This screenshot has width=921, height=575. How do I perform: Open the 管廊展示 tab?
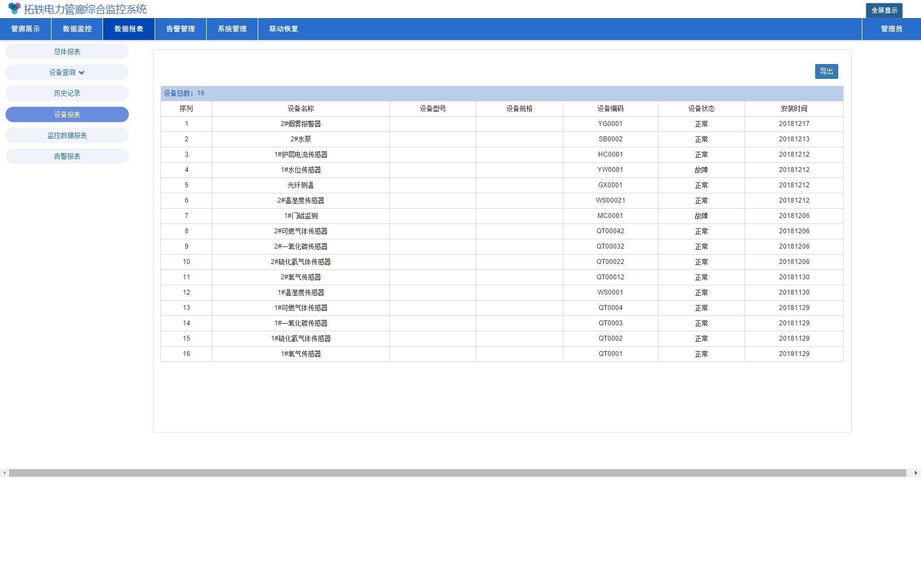click(26, 29)
